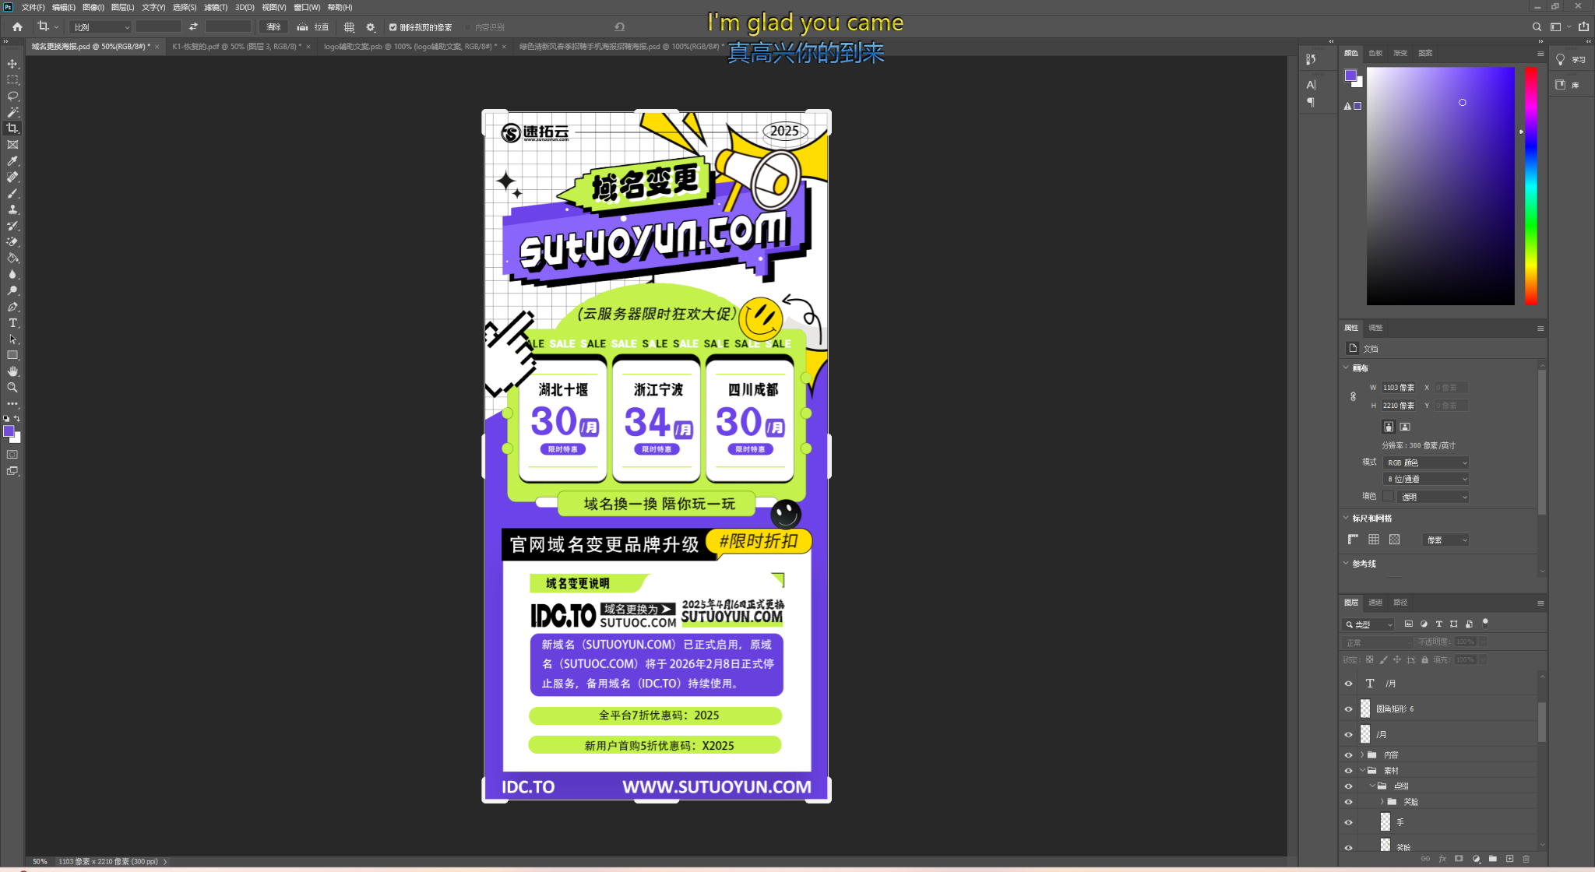The width and height of the screenshot is (1595, 872).
Task: Expand the 内容 layer group
Action: click(x=1362, y=755)
